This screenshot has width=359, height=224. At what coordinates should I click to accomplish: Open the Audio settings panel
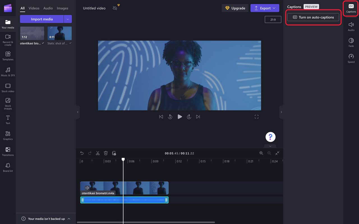[x=351, y=27]
